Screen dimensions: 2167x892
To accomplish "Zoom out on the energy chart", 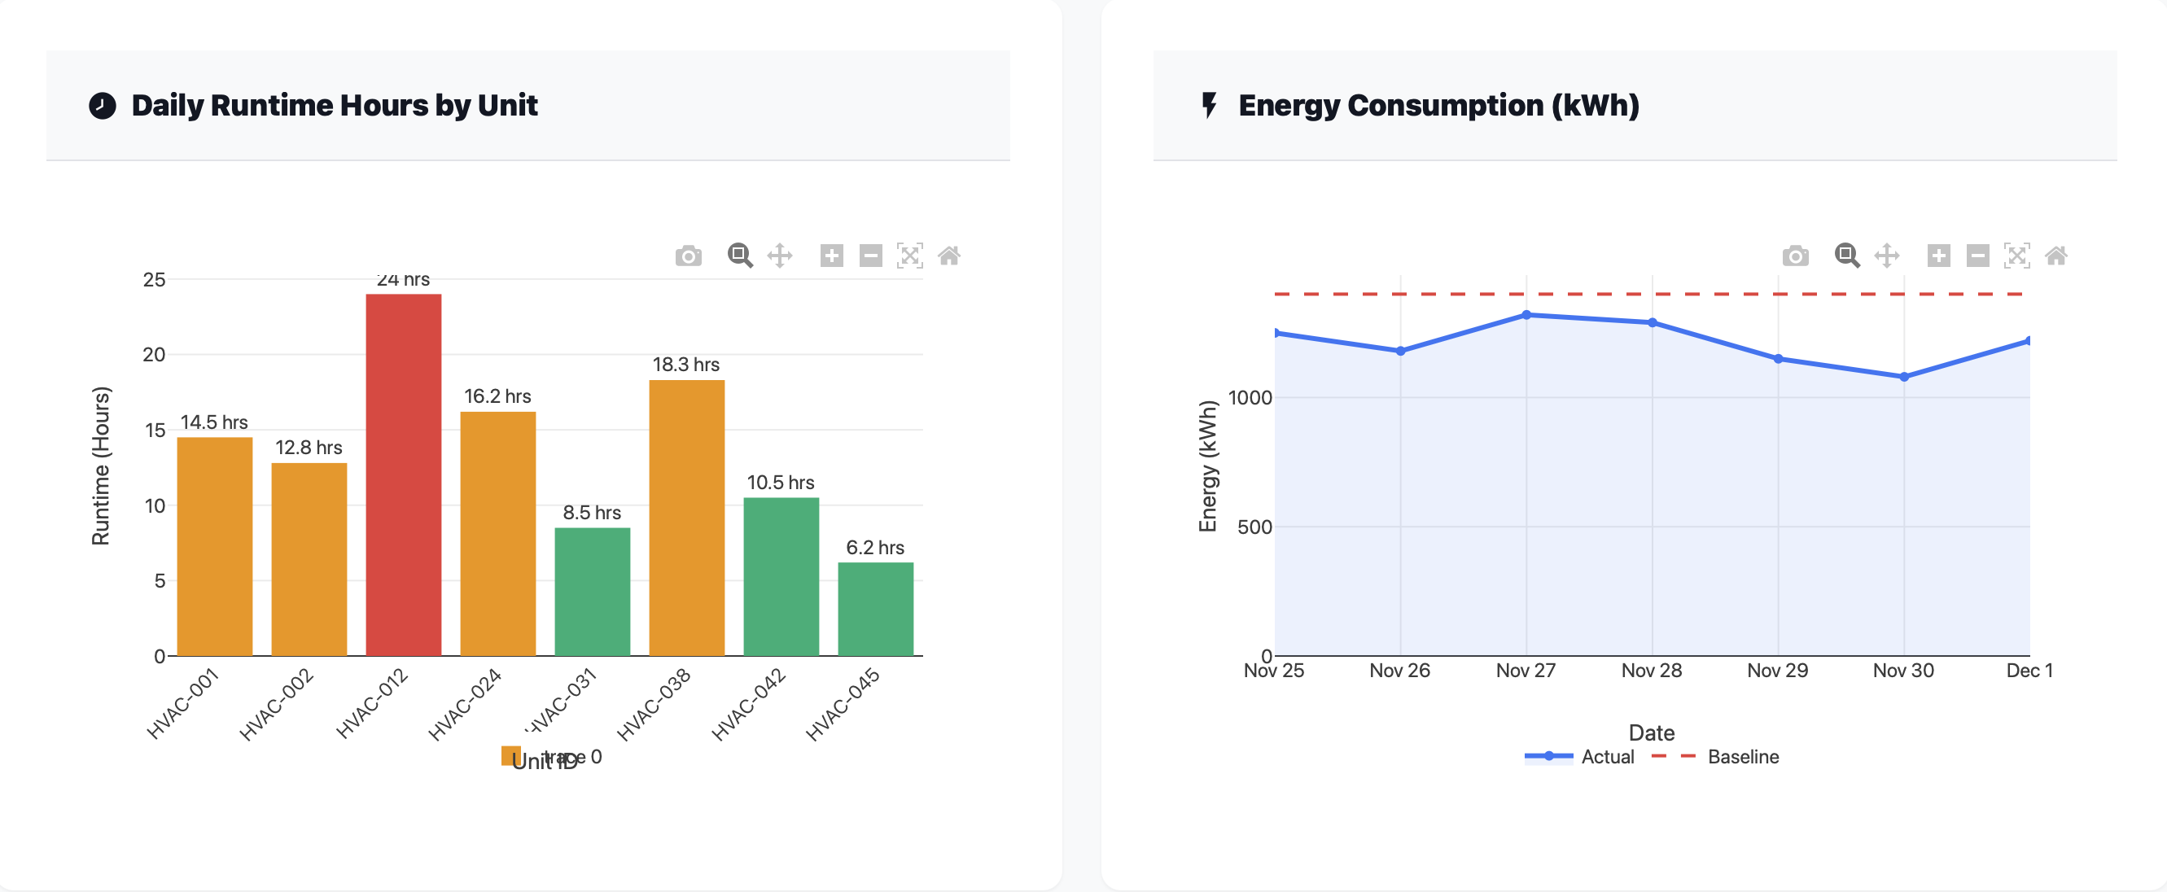I will pos(1977,256).
